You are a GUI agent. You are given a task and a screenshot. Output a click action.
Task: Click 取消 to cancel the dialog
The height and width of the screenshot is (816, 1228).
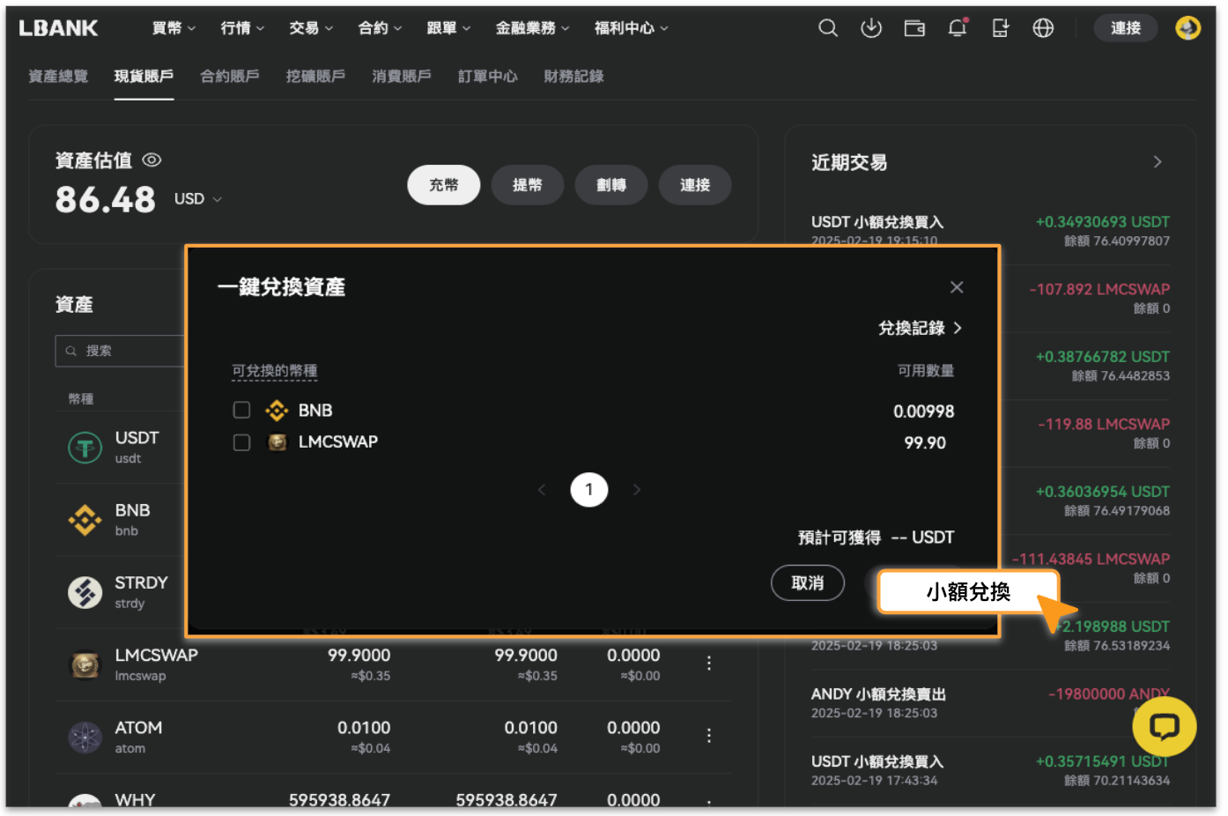point(808,582)
